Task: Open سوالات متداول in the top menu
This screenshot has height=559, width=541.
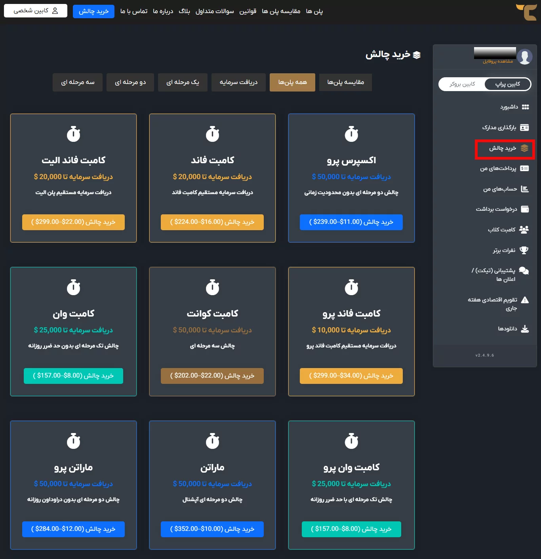Action: click(215, 11)
